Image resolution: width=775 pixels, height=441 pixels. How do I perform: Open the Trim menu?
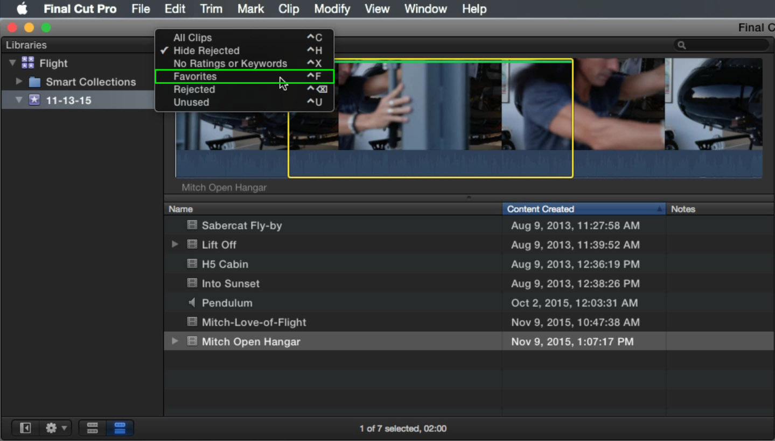(211, 9)
